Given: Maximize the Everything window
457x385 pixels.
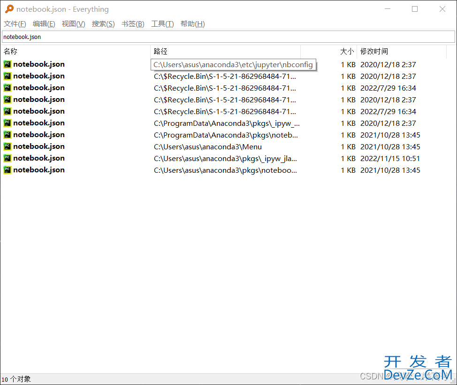Looking at the screenshot, I should pyautogui.click(x=415, y=9).
